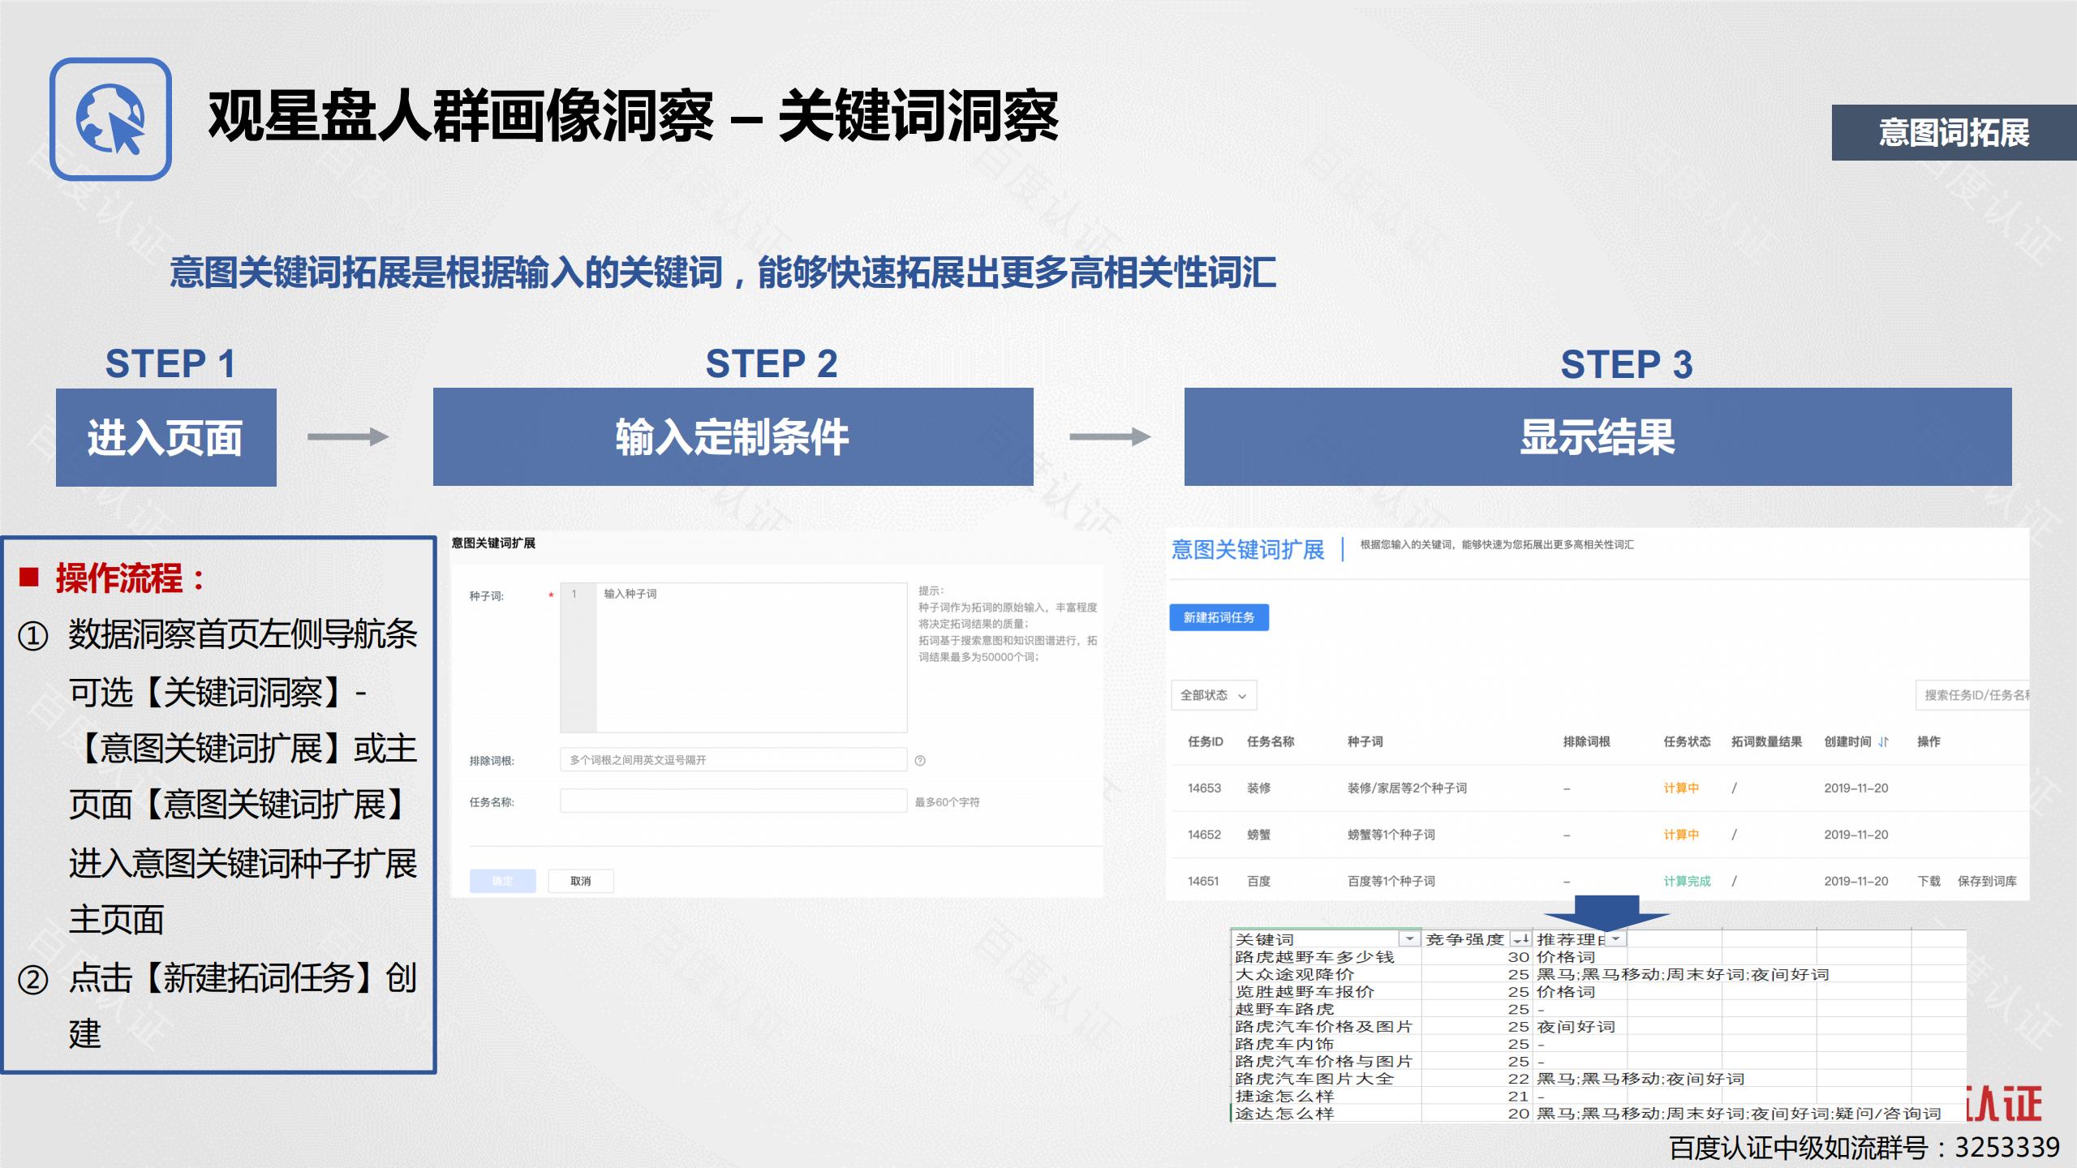Click competition value 22 cell
The image size is (2077, 1168).
[1519, 1079]
